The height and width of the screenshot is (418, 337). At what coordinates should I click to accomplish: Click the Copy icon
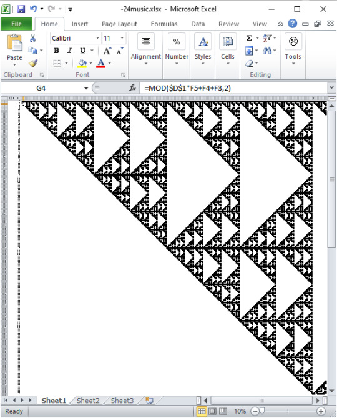[32, 51]
